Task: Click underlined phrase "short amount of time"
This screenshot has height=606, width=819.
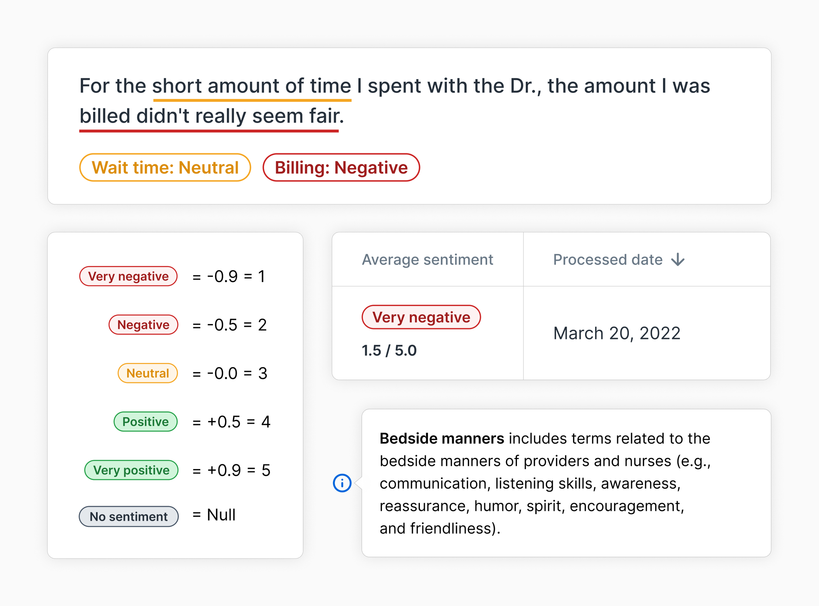Action: (x=252, y=86)
